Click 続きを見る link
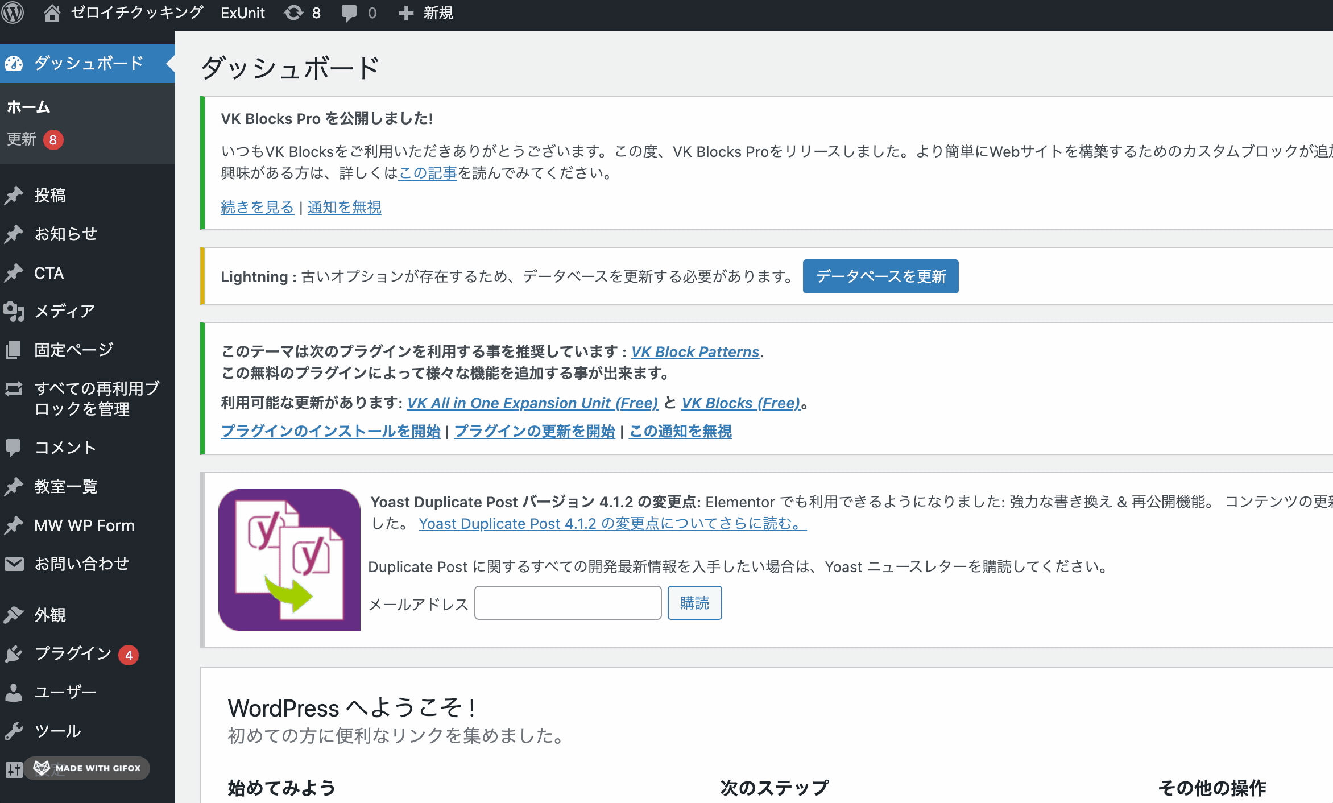1333x803 pixels. [257, 207]
